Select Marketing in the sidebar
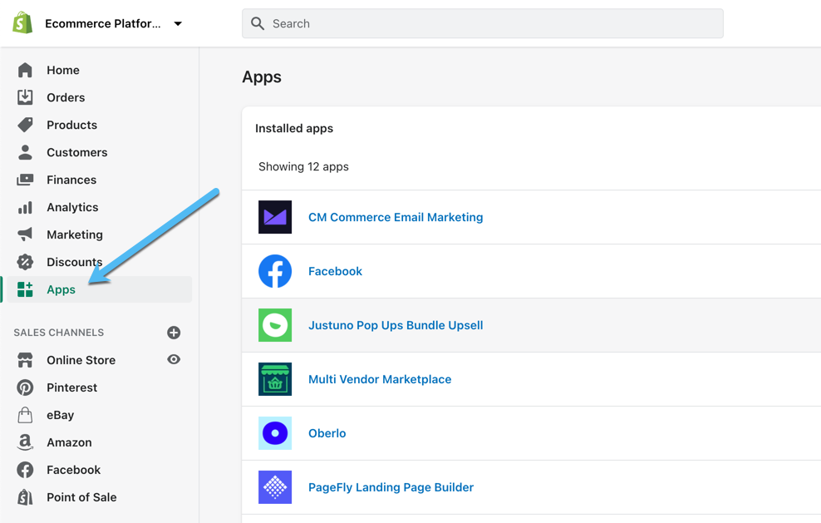This screenshot has height=523, width=821. (x=74, y=234)
